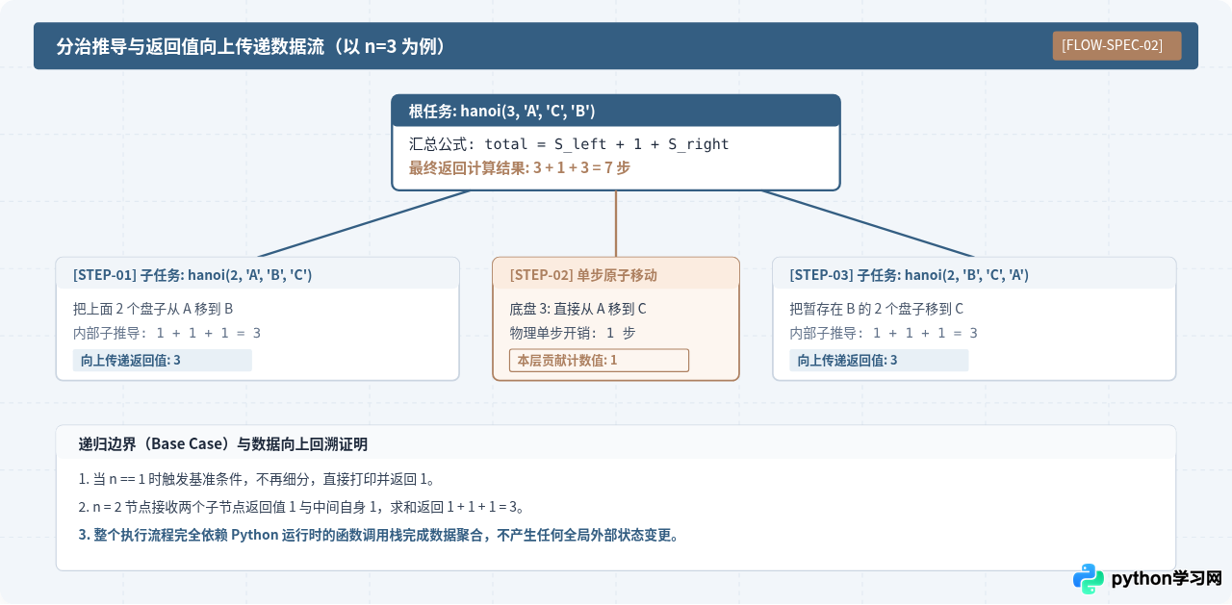
Task: Click the final result line 3 + 1 + 3 = 7 步
Action: 520,167
